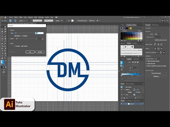Toggle visibility eye of Calque 1

122,104
